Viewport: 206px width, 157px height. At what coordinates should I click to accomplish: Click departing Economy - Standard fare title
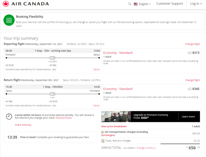pos(118,53)
